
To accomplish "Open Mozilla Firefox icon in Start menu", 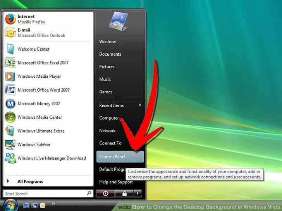I will click(x=10, y=19).
